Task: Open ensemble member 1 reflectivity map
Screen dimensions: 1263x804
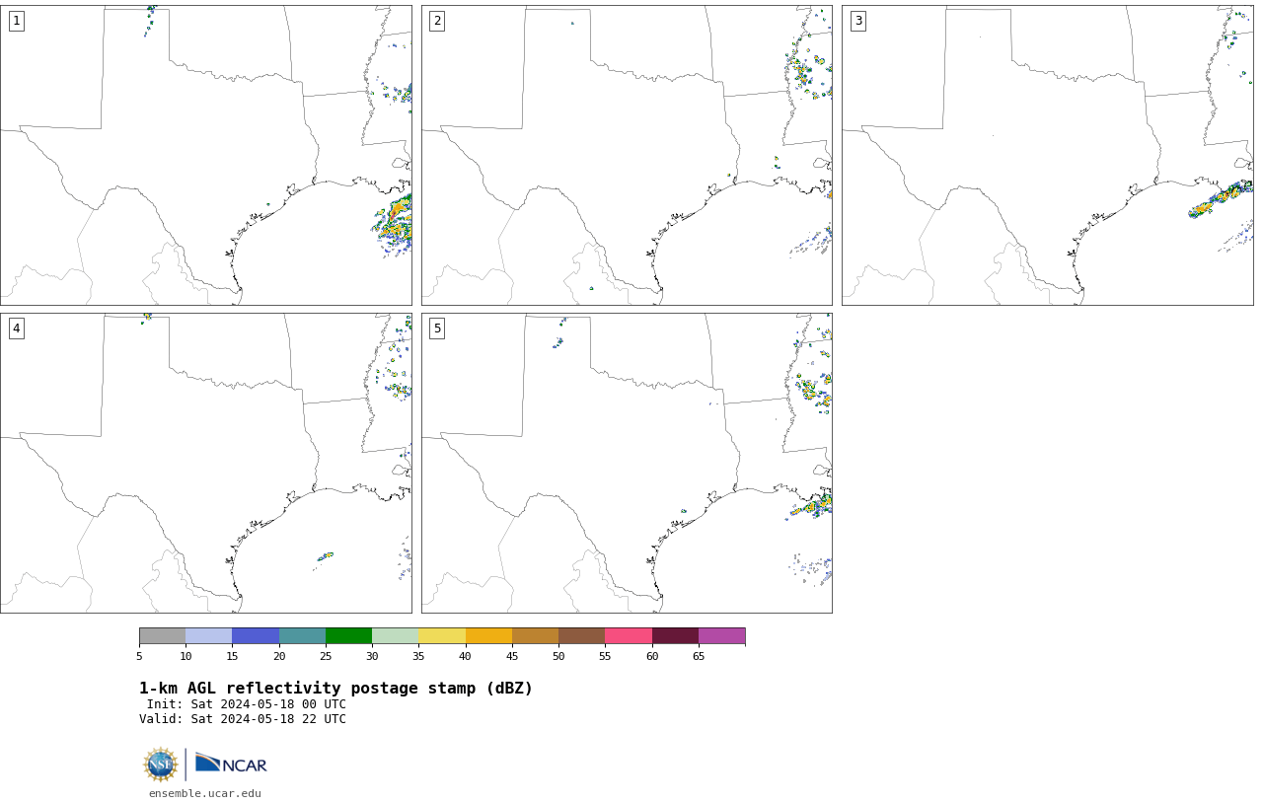Action: click(x=206, y=155)
